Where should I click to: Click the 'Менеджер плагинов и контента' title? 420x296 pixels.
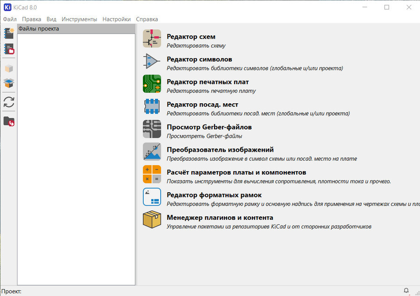pos(220,218)
